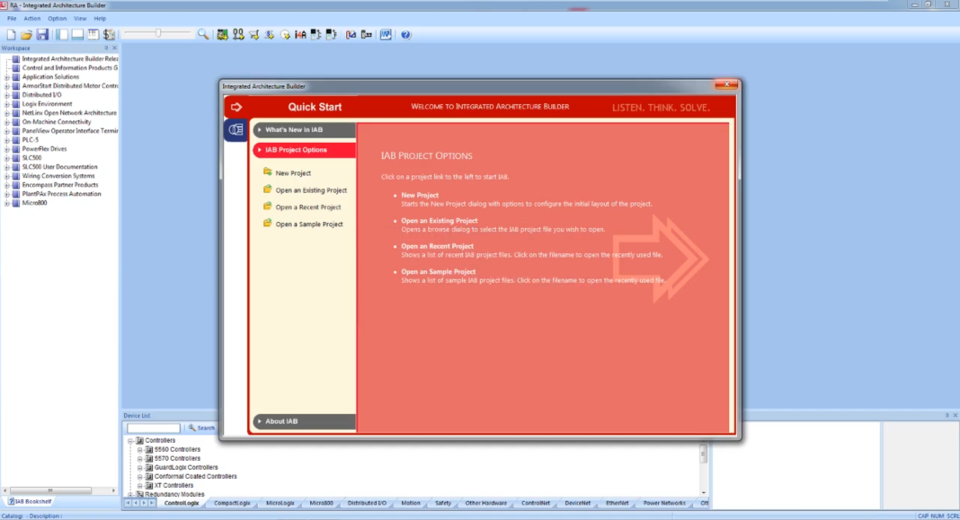Viewport: 960px width, 520px height.
Task: Click the folder icon beside New Project
Action: pyautogui.click(x=268, y=172)
